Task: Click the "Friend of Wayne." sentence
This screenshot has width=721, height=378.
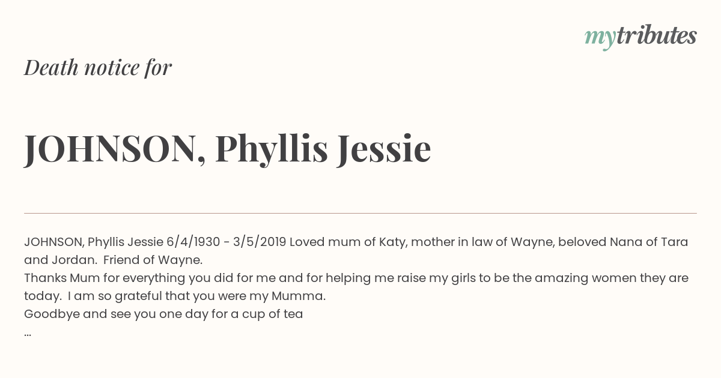Action: pyautogui.click(x=153, y=260)
